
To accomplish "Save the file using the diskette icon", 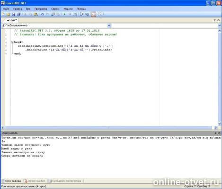I will [x=14, y=15].
